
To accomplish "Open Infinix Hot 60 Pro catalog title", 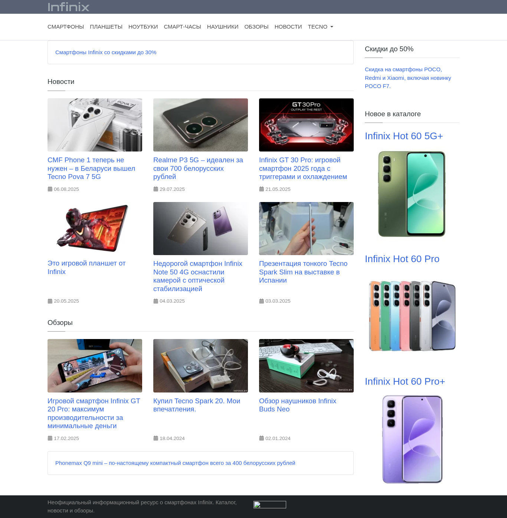I will (x=402, y=259).
